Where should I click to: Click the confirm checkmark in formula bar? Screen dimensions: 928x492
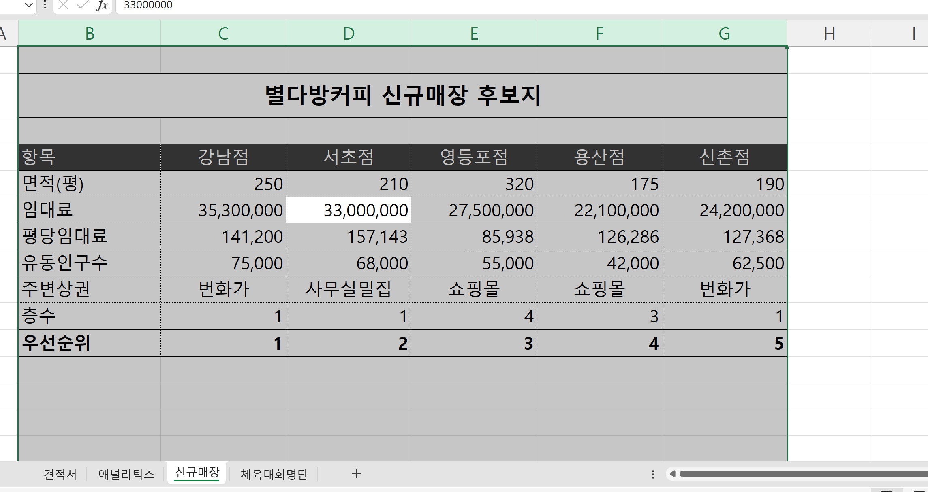tap(82, 5)
